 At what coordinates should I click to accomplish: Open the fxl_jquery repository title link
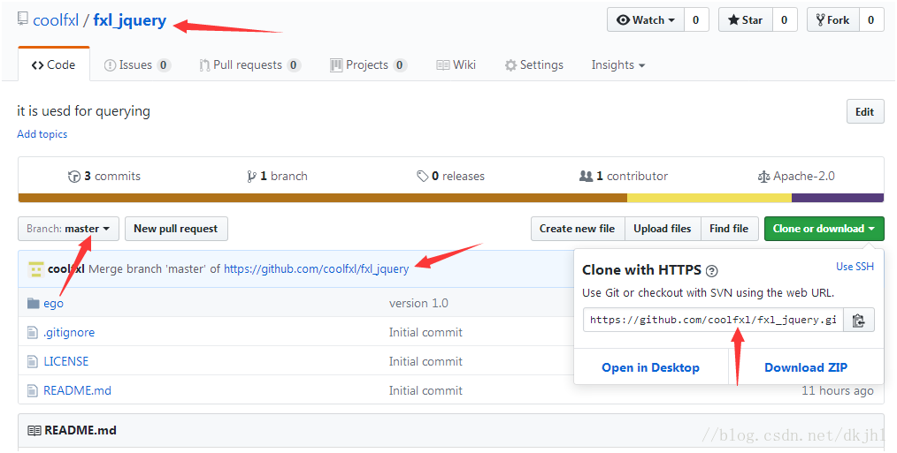pos(130,20)
